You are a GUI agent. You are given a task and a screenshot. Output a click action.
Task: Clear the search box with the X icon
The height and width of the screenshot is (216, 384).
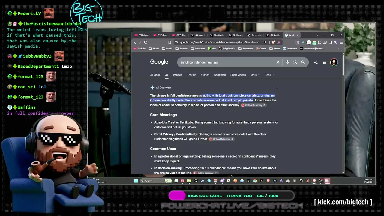pos(278,62)
